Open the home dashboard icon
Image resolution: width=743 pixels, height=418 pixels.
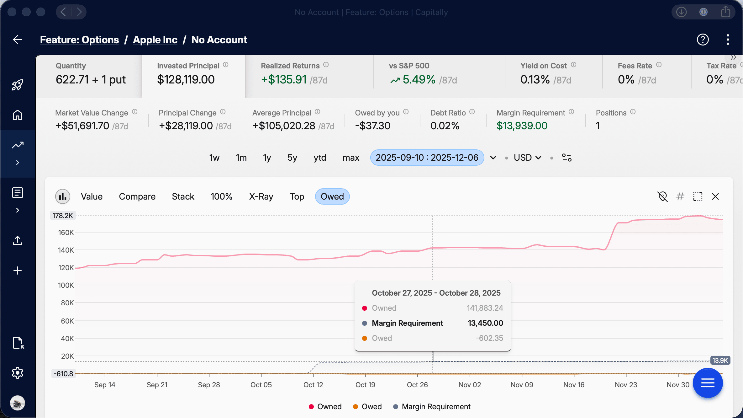18,115
